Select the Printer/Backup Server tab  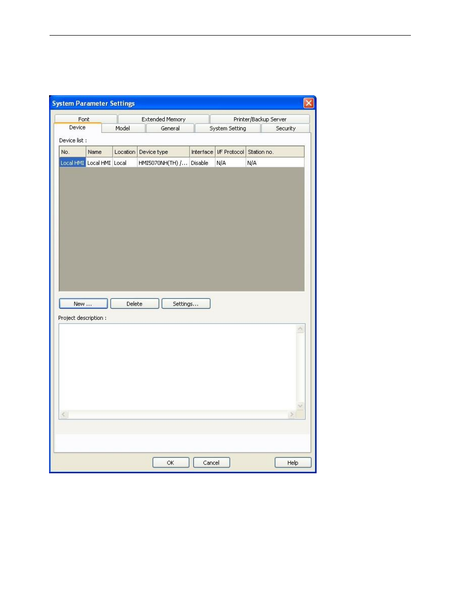(260, 119)
